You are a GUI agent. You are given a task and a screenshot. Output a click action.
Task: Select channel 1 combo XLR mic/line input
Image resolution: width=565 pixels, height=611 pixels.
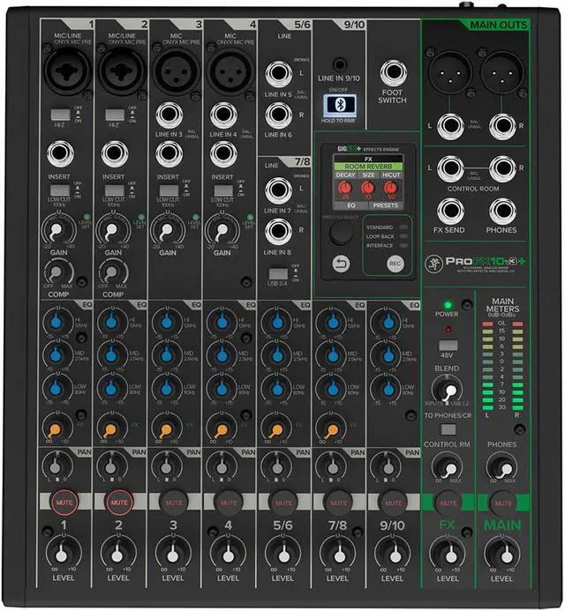coord(67,71)
